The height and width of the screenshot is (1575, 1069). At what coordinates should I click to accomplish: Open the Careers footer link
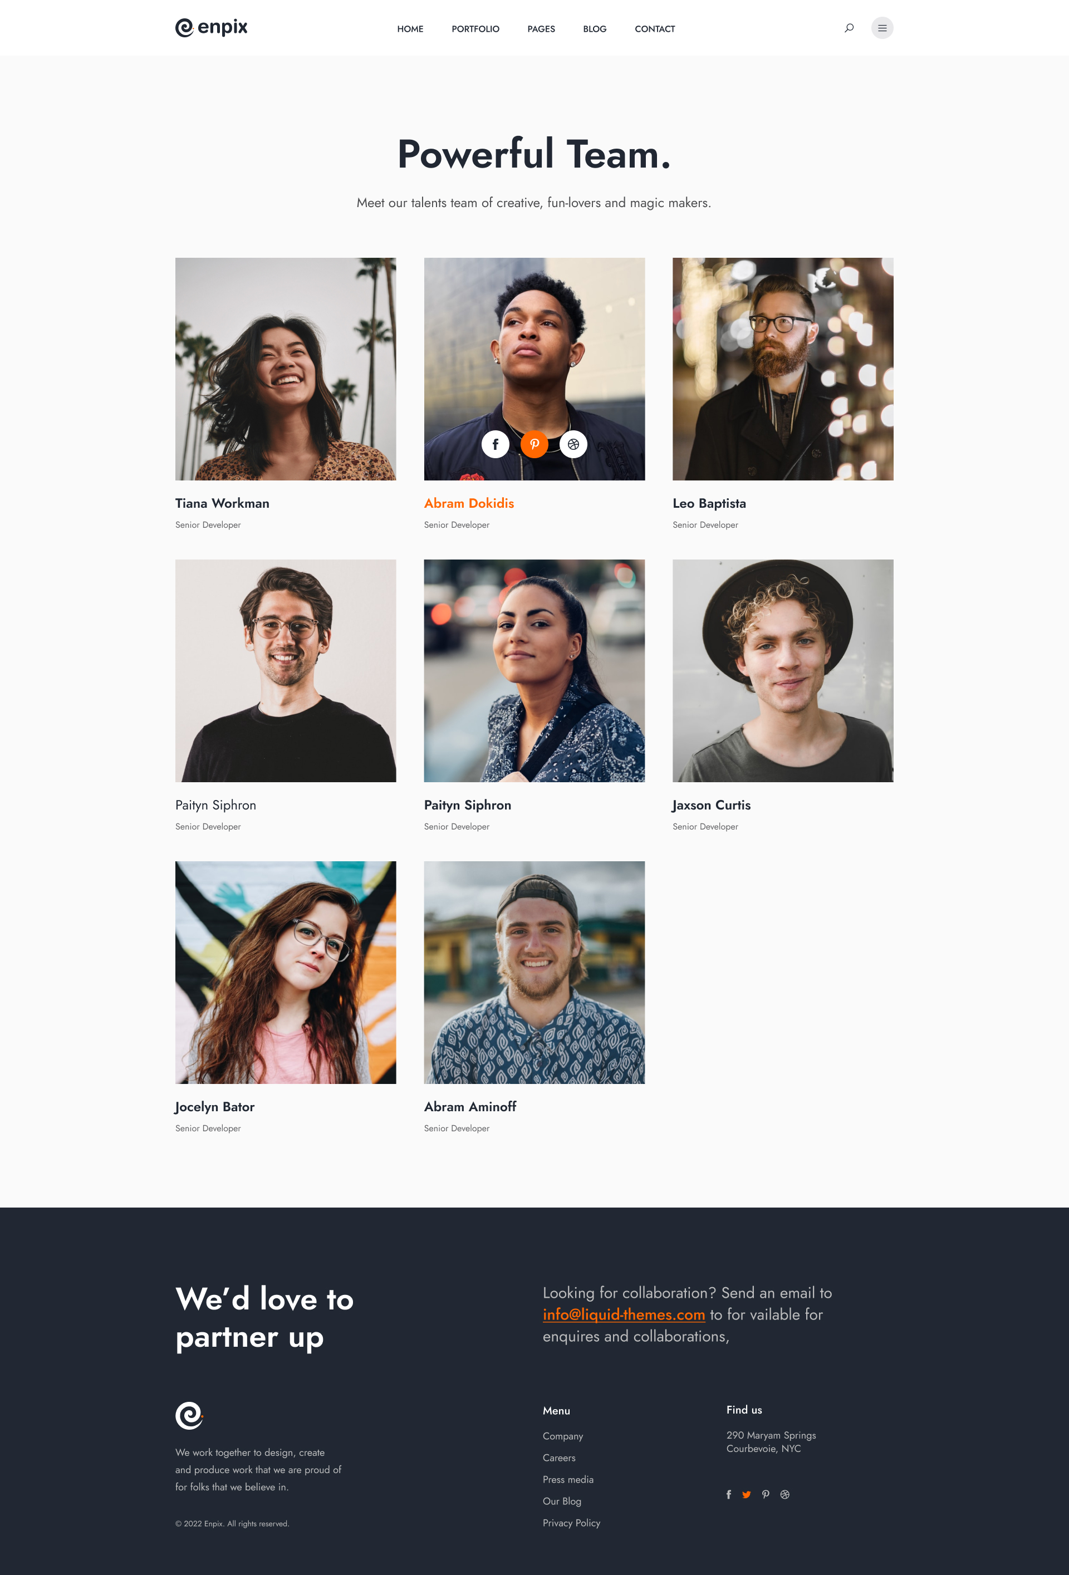tap(558, 1458)
